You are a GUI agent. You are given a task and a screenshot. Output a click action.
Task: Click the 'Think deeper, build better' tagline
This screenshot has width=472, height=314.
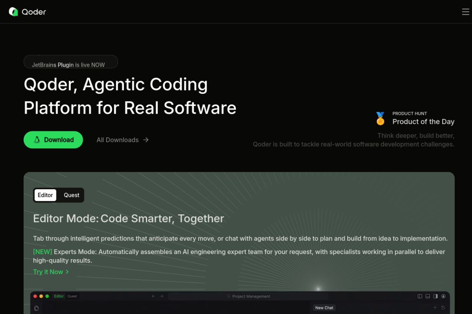tap(416, 135)
